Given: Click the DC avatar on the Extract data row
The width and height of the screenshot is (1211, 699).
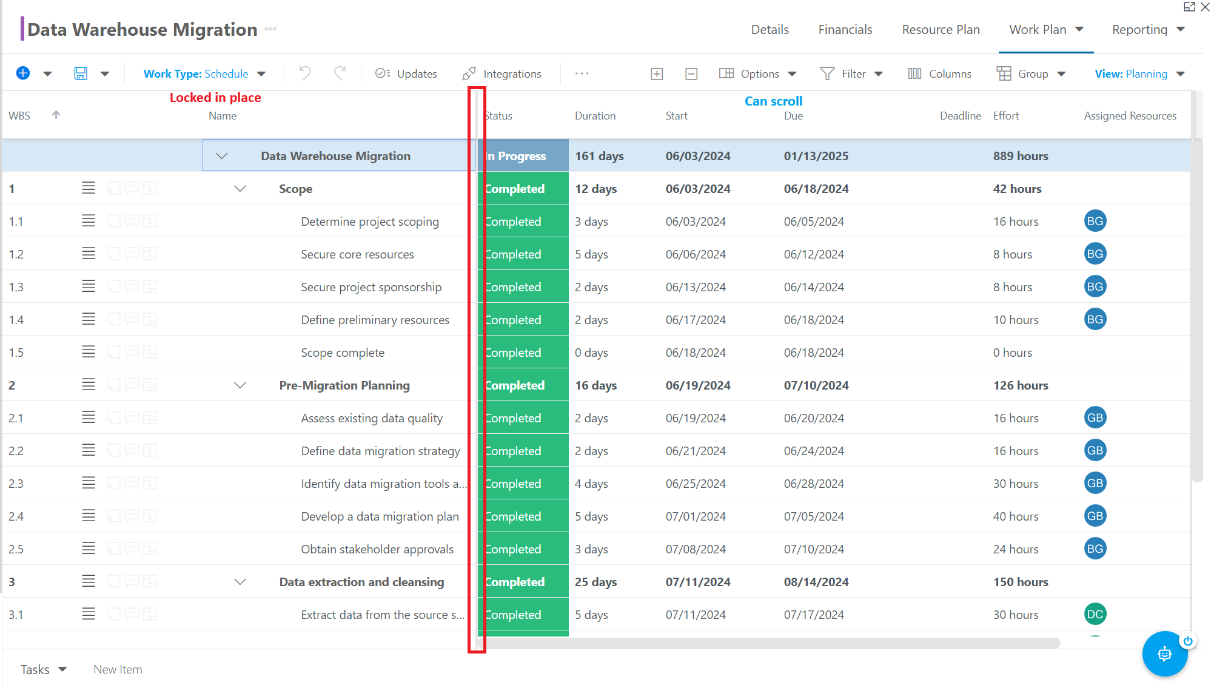Looking at the screenshot, I should coord(1095,614).
